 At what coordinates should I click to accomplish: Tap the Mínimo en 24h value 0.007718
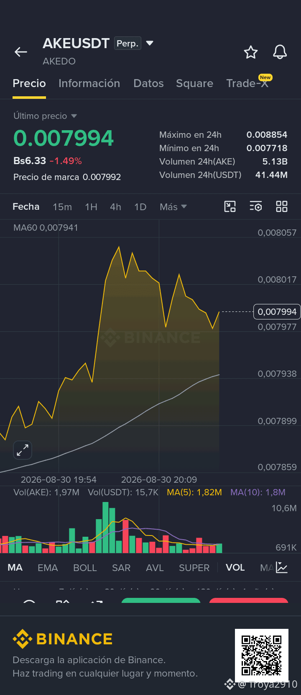[x=267, y=148]
